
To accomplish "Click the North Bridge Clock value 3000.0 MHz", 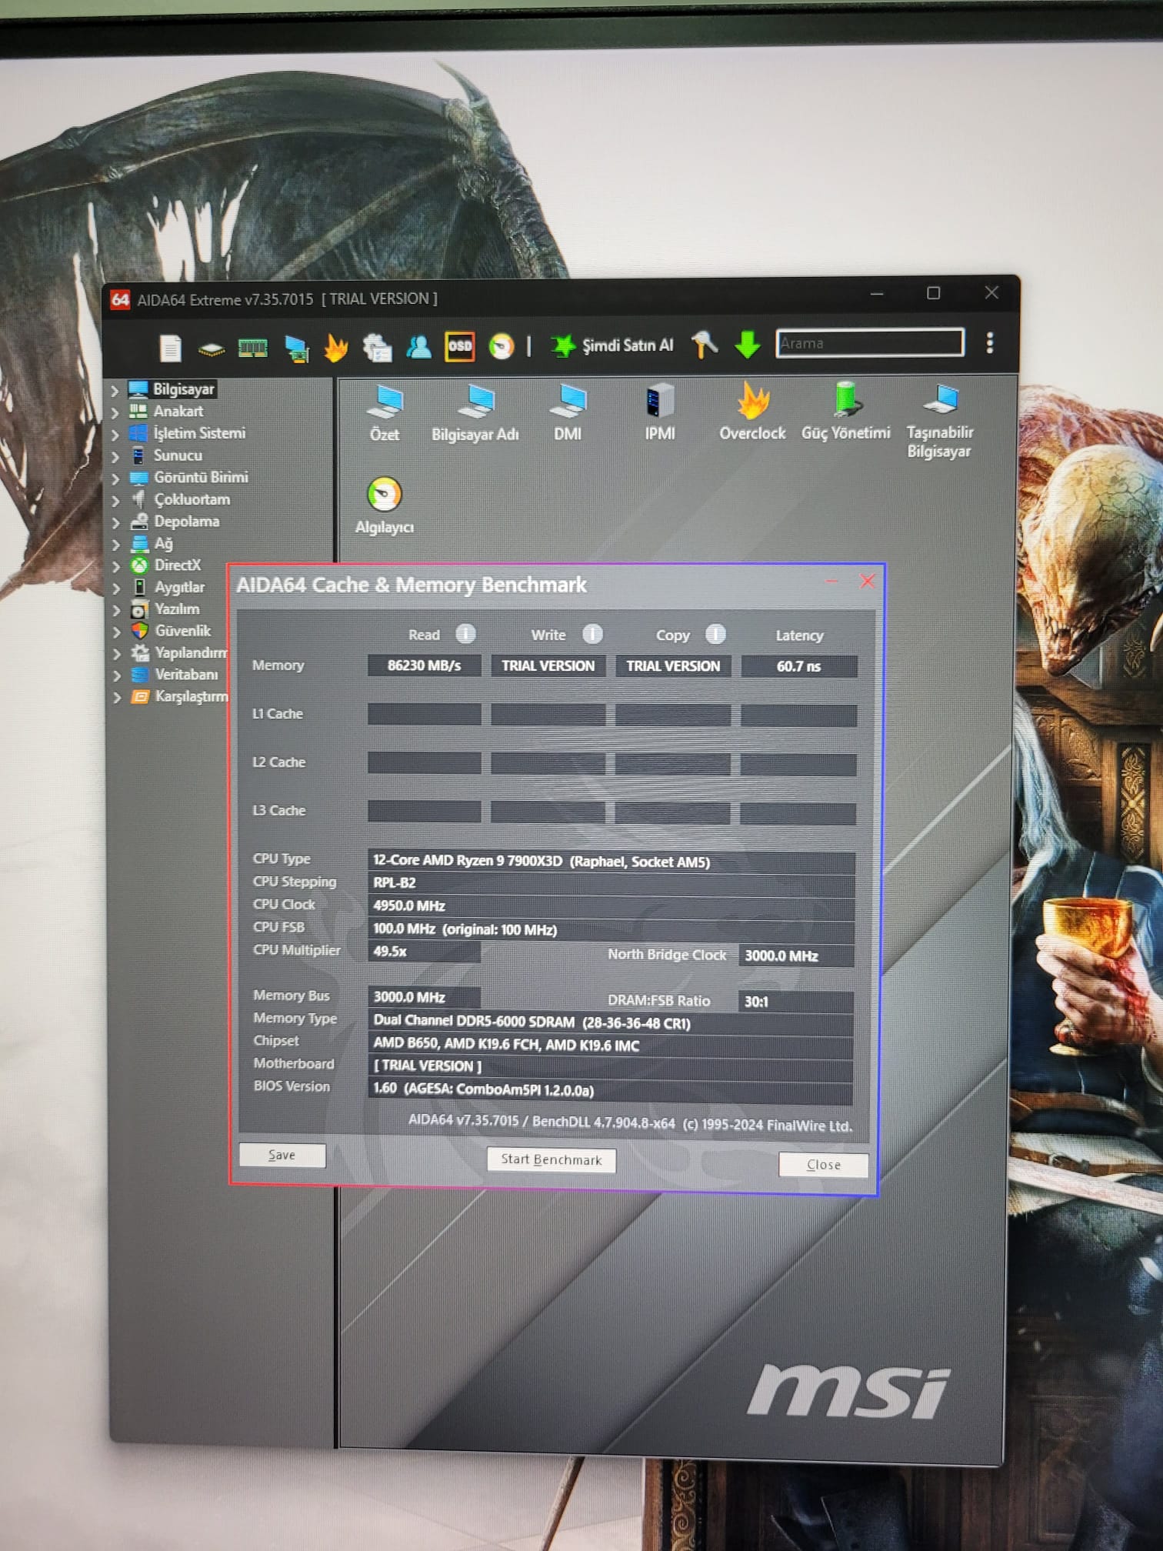I will [796, 956].
